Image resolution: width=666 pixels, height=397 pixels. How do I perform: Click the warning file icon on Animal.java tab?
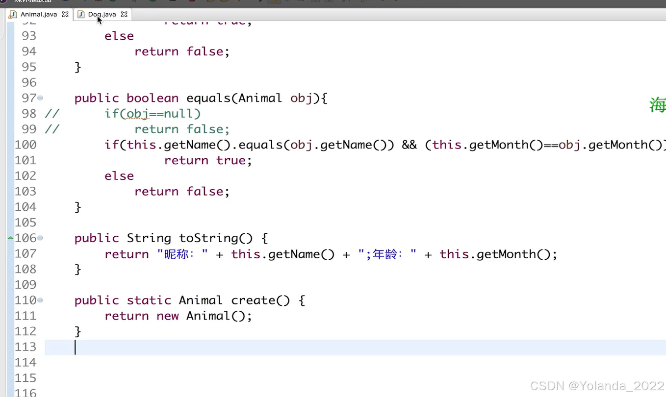point(13,14)
